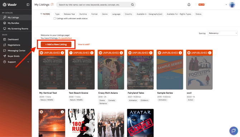Click status icon on sunset poster

point(41,112)
